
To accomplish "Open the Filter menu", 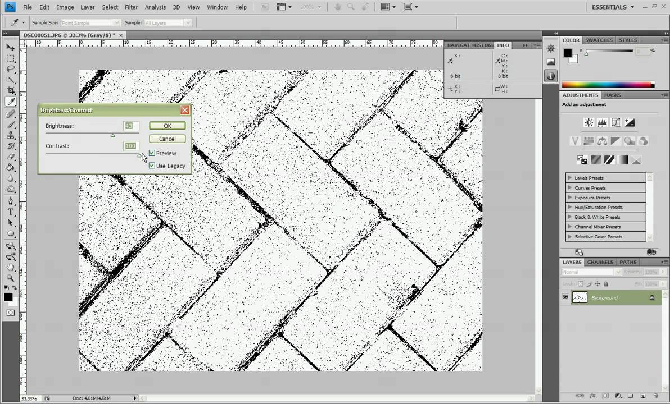I will click(x=131, y=7).
